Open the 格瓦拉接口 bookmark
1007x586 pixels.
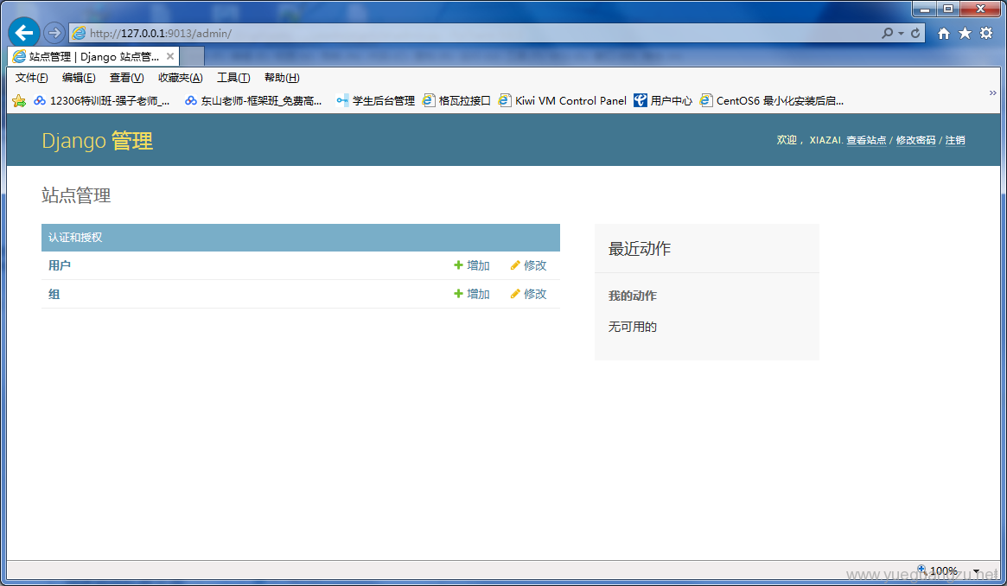(x=456, y=101)
